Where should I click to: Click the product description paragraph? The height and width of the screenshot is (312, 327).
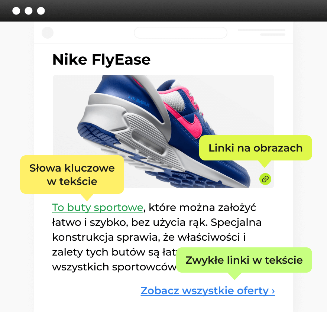click(x=156, y=237)
